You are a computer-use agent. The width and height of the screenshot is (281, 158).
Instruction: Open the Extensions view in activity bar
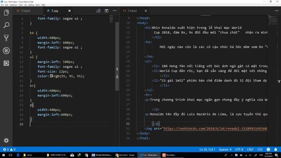tap(6, 63)
